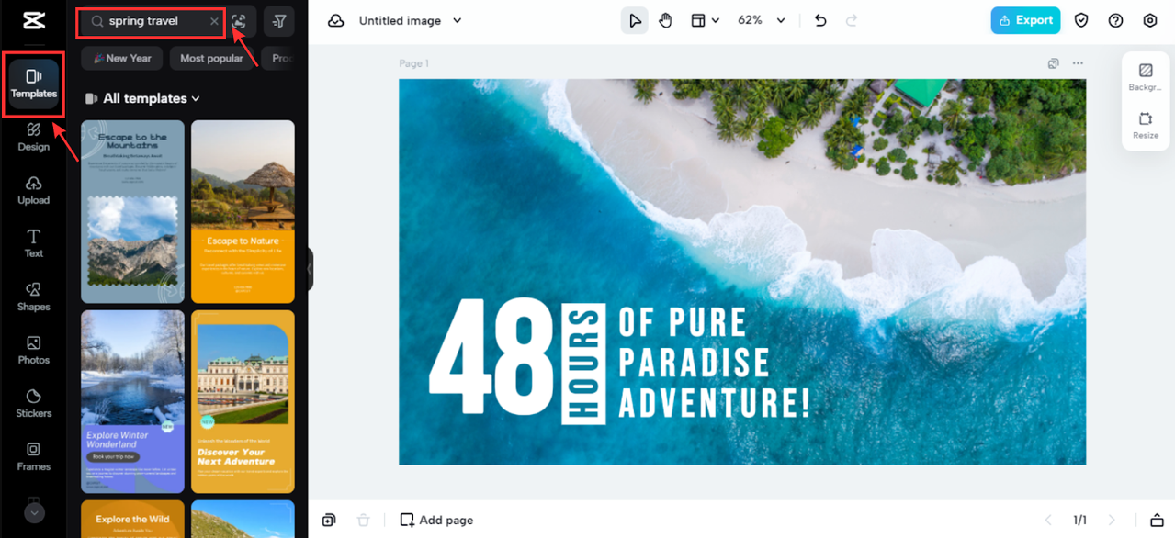
Task: Open the help question mark icon
Action: (x=1115, y=20)
